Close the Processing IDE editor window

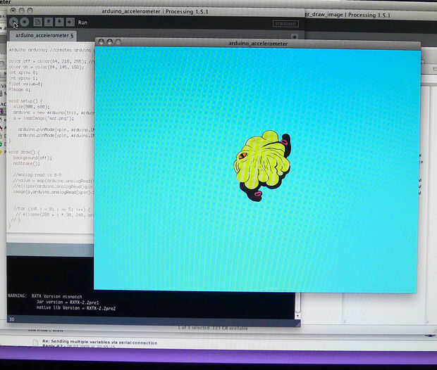click(13, 11)
